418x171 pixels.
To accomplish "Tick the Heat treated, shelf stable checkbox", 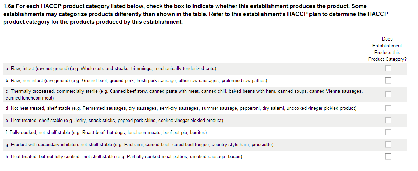I will point(388,120).
